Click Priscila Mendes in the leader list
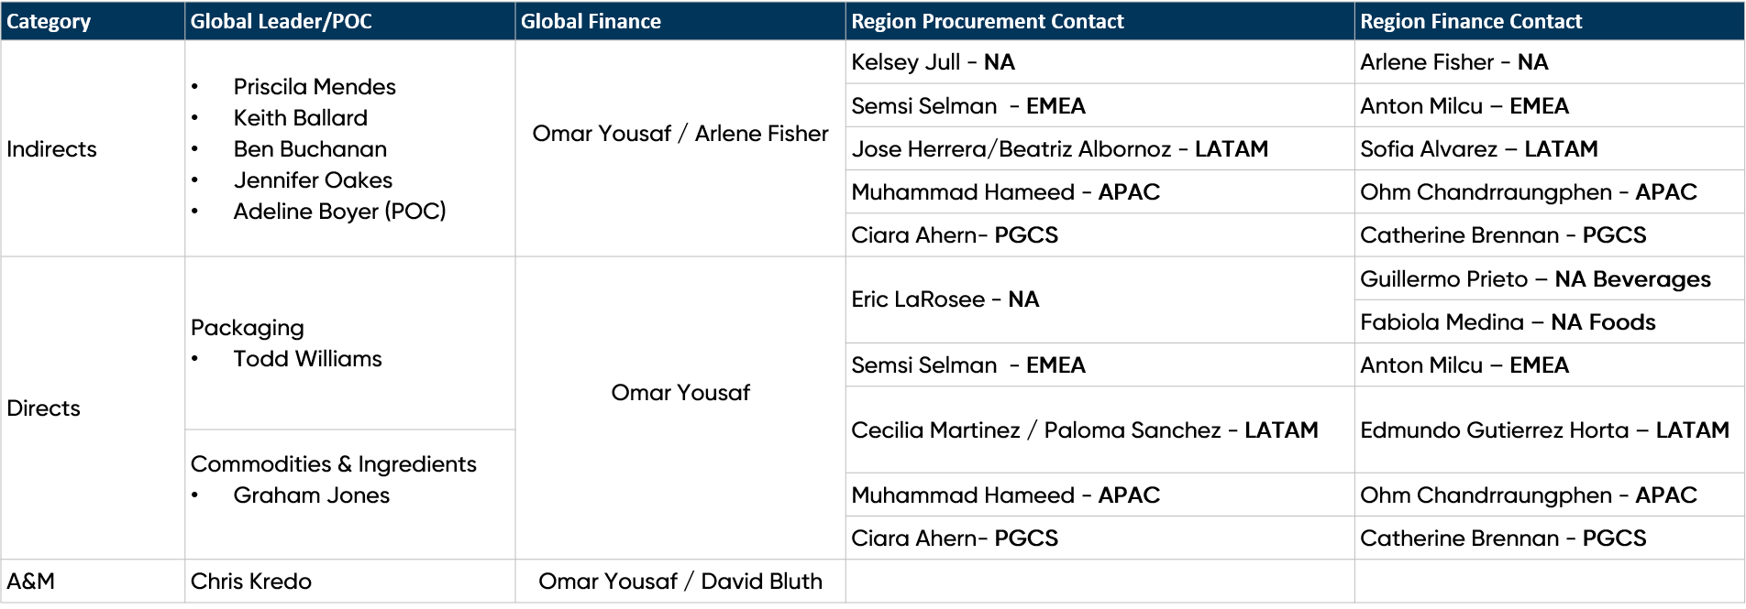This screenshot has height=609, width=1746. (x=315, y=86)
